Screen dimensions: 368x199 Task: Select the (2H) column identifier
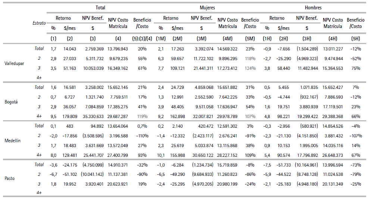point(284,38)
